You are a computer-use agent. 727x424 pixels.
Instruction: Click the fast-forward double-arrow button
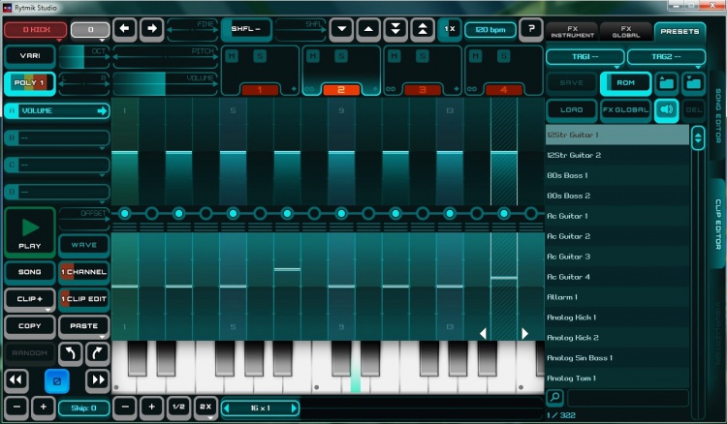tap(97, 379)
